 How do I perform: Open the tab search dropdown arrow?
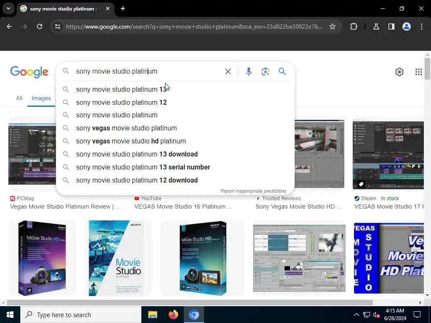click(8, 8)
